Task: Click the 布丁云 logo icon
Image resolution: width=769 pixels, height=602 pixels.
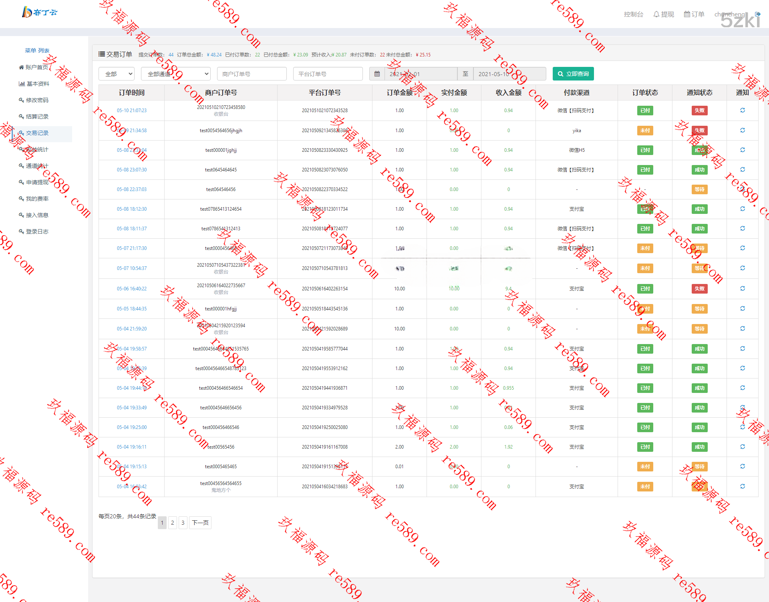Action: tap(27, 12)
